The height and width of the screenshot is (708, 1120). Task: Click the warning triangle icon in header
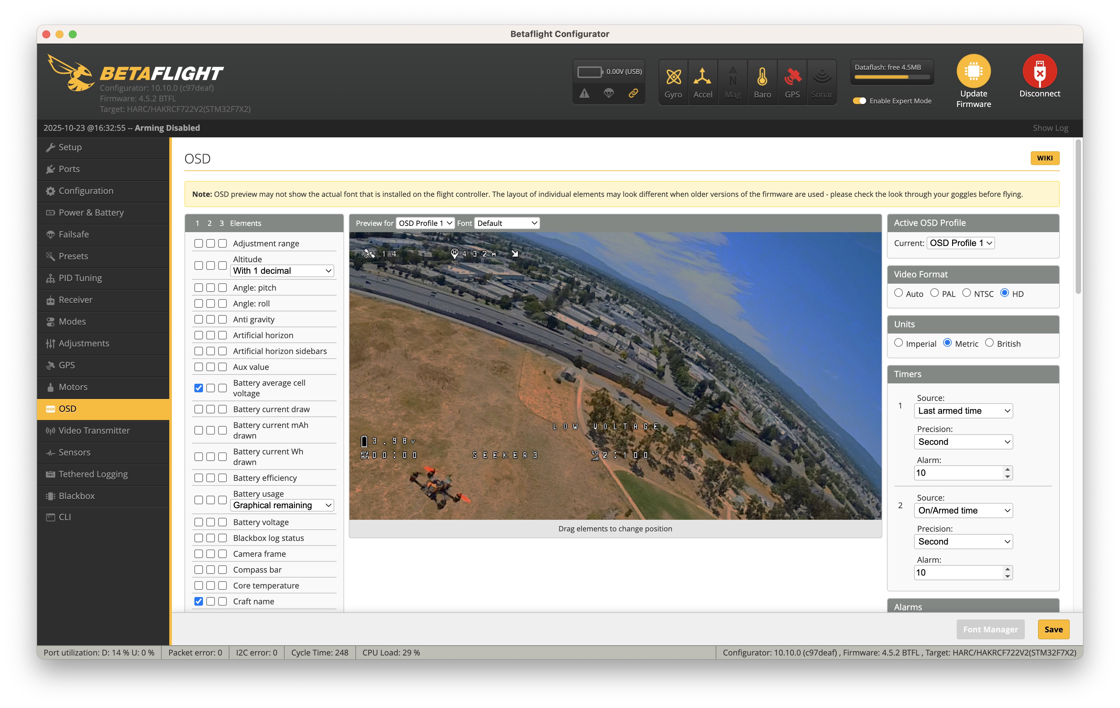click(x=584, y=93)
